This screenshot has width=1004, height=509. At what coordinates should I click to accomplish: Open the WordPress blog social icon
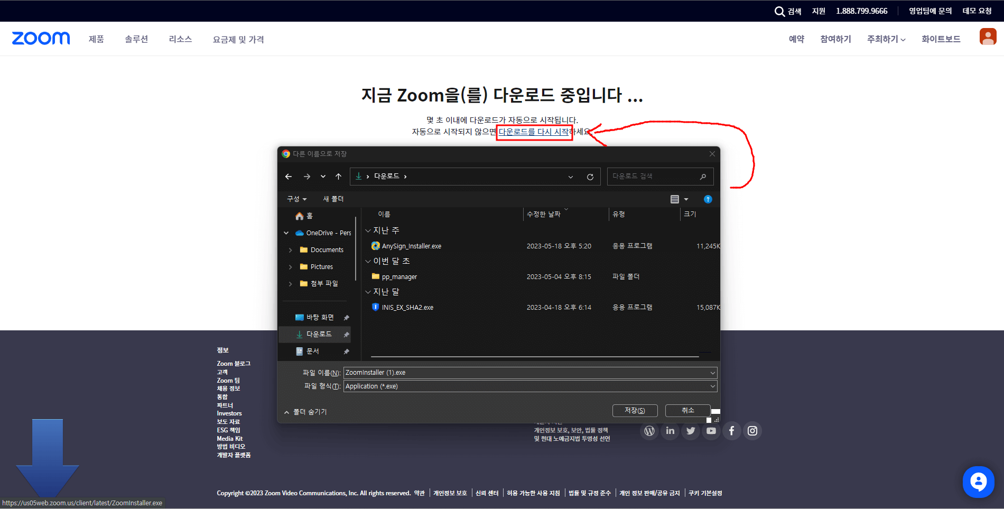tap(649, 431)
